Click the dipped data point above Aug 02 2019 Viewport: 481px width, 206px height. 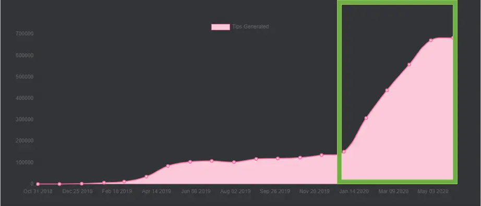pyautogui.click(x=234, y=162)
